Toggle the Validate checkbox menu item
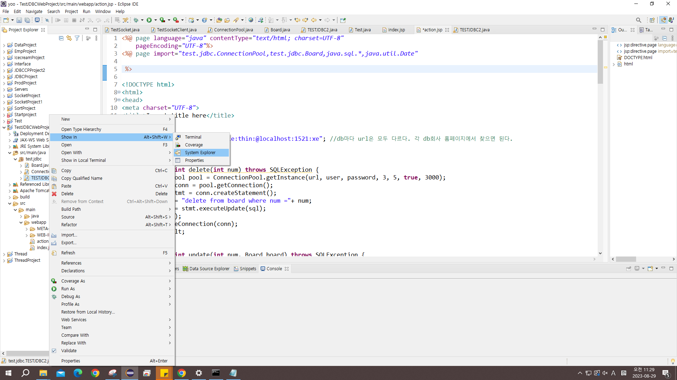 (x=69, y=350)
